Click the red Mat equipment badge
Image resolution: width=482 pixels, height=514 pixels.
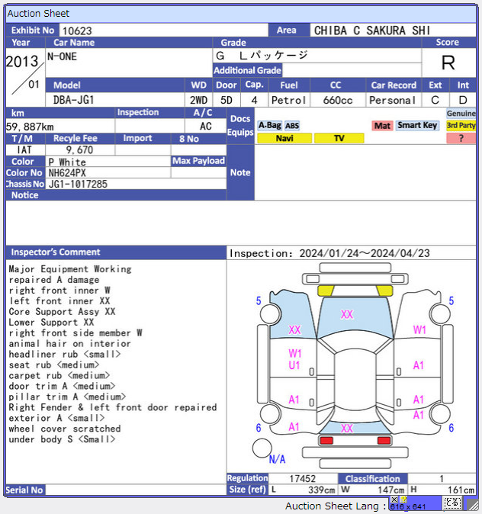(382, 126)
